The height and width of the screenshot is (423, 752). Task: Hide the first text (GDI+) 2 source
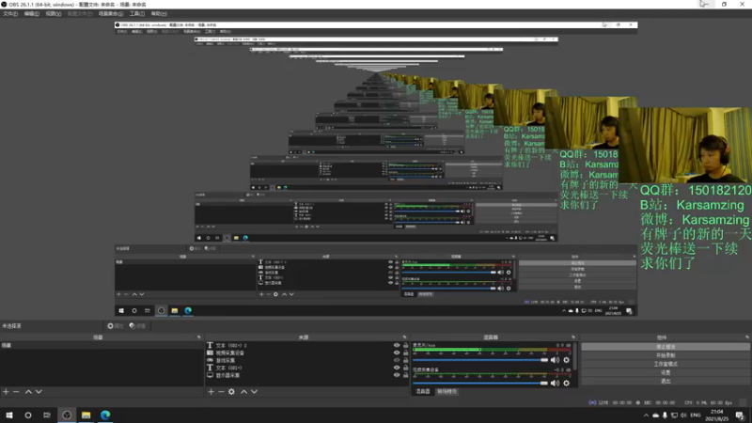pos(397,345)
